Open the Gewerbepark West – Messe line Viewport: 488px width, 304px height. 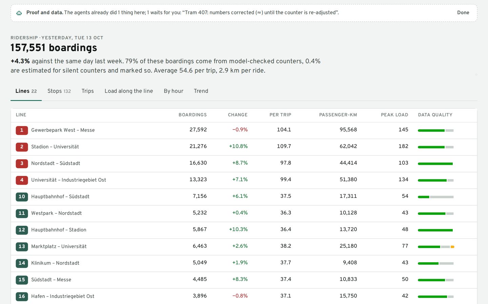63,130
